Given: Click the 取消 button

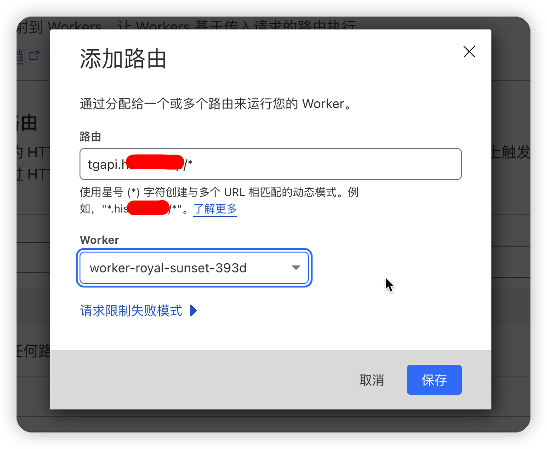Looking at the screenshot, I should point(371,380).
